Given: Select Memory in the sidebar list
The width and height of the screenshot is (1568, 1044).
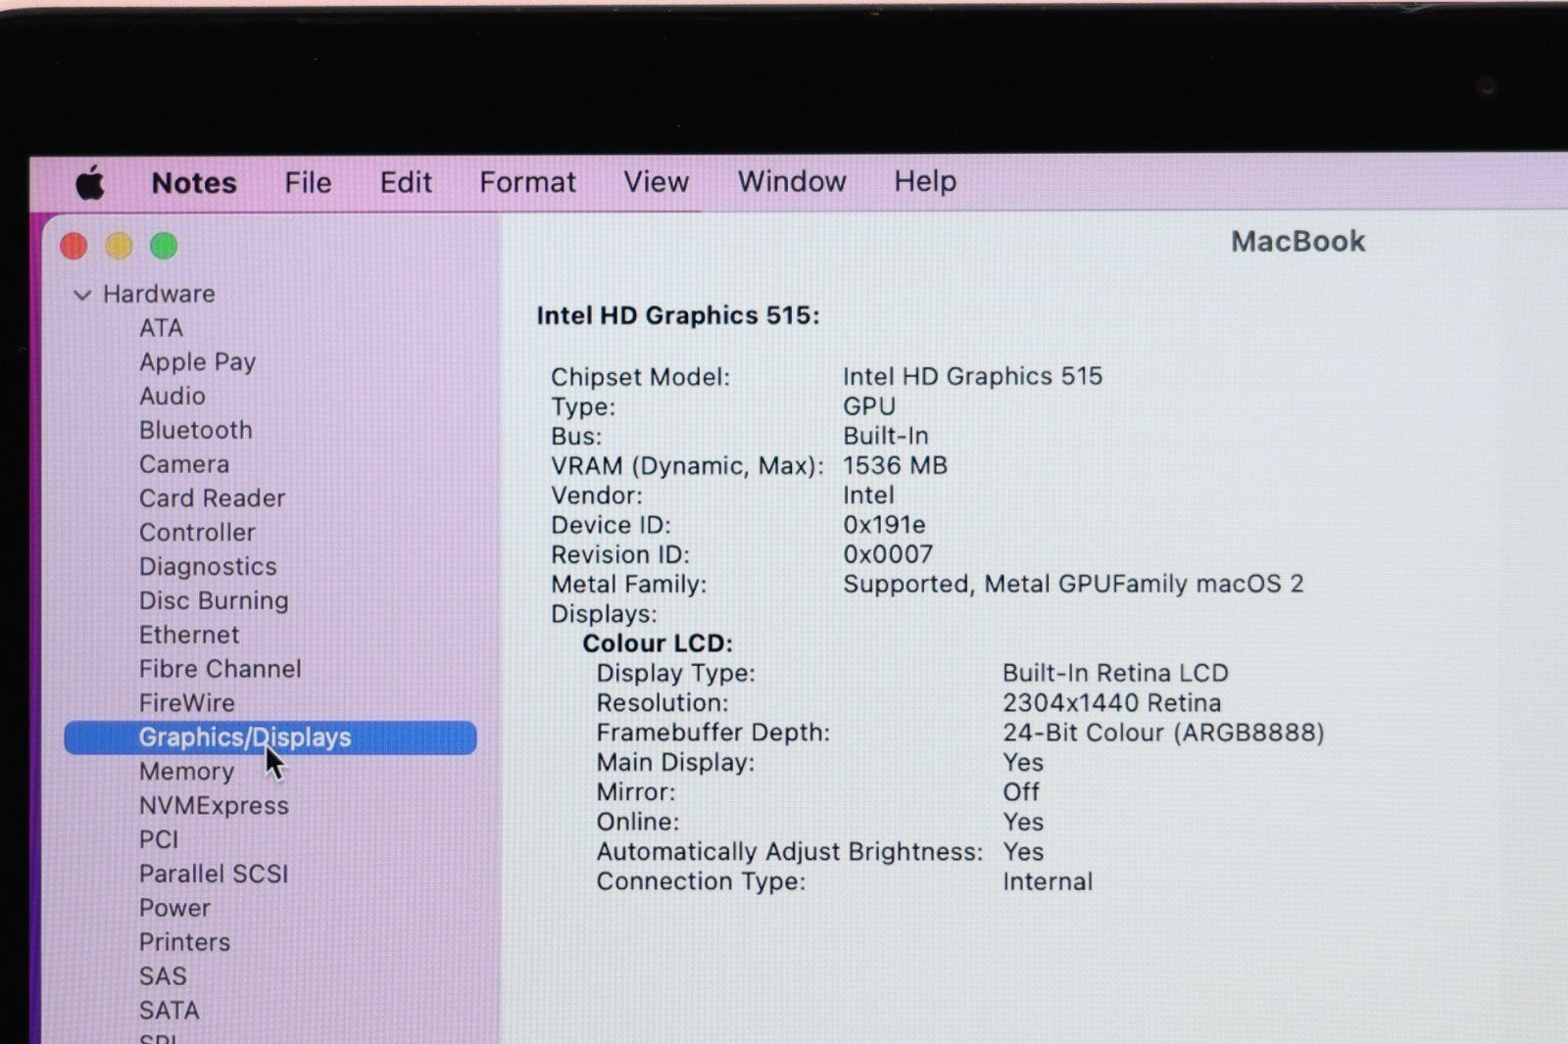Looking at the screenshot, I should click(x=186, y=772).
